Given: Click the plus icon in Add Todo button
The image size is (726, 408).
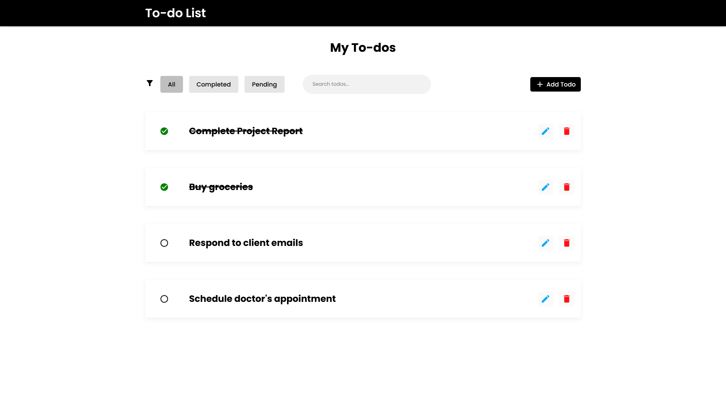Looking at the screenshot, I should (540, 84).
